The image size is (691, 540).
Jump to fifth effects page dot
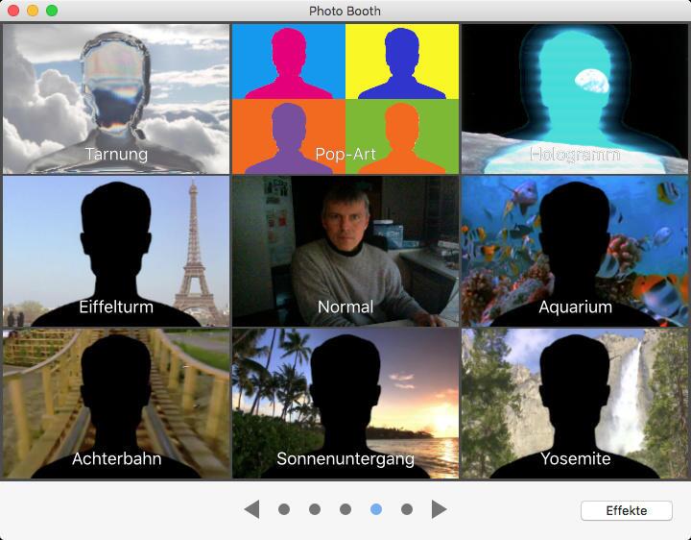point(407,509)
